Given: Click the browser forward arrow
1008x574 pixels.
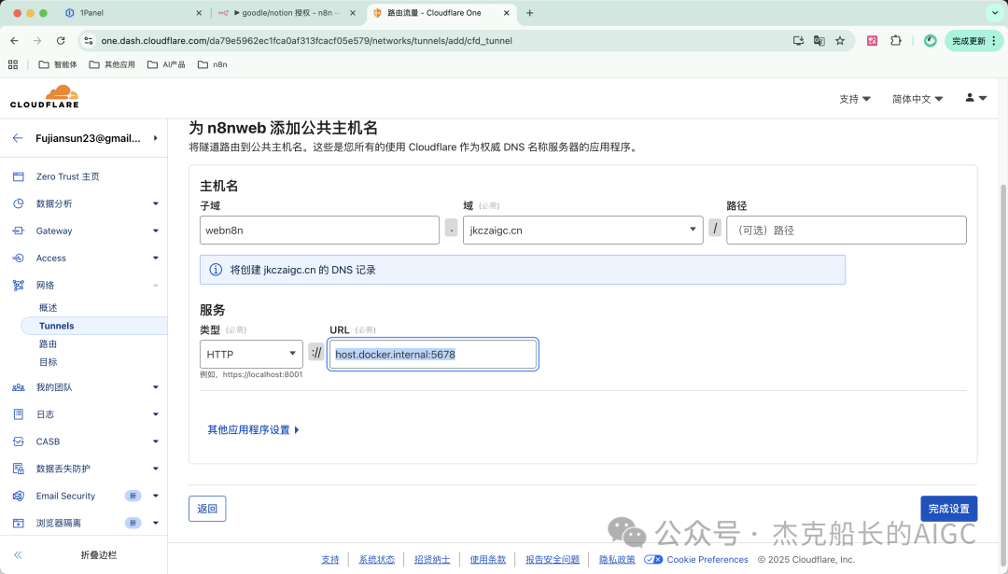Looking at the screenshot, I should click(x=37, y=40).
